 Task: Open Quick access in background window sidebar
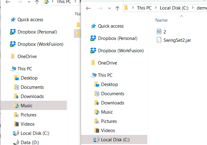pos(30,20)
